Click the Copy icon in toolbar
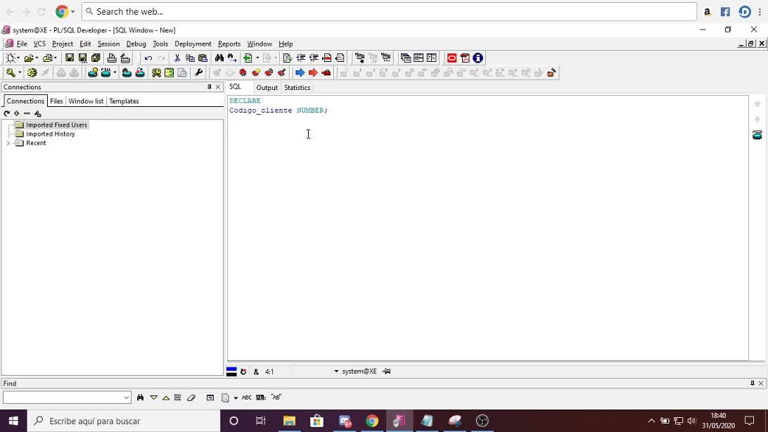The image size is (768, 432). [x=190, y=58]
